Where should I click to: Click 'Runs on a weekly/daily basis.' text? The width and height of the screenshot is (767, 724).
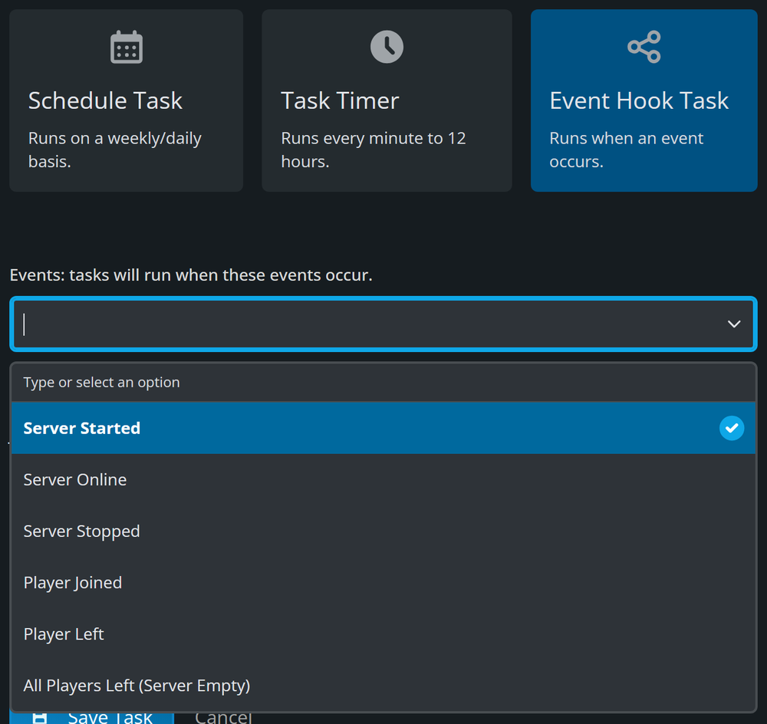click(x=115, y=150)
